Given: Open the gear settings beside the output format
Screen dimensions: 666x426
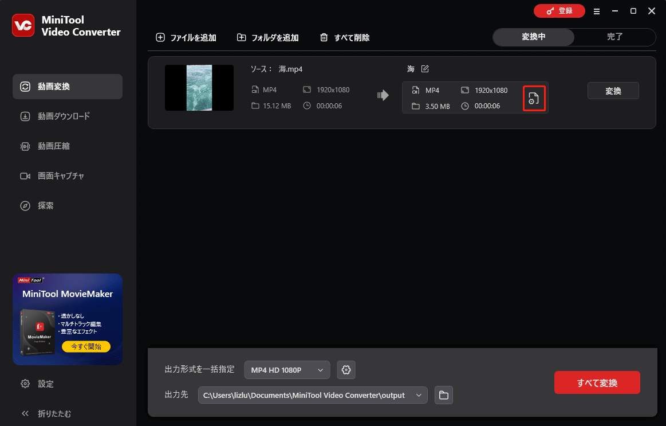Looking at the screenshot, I should tap(346, 370).
